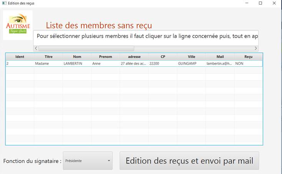The width and height of the screenshot is (282, 174).
Task: Click the Nom column header
Action: tap(77, 57)
